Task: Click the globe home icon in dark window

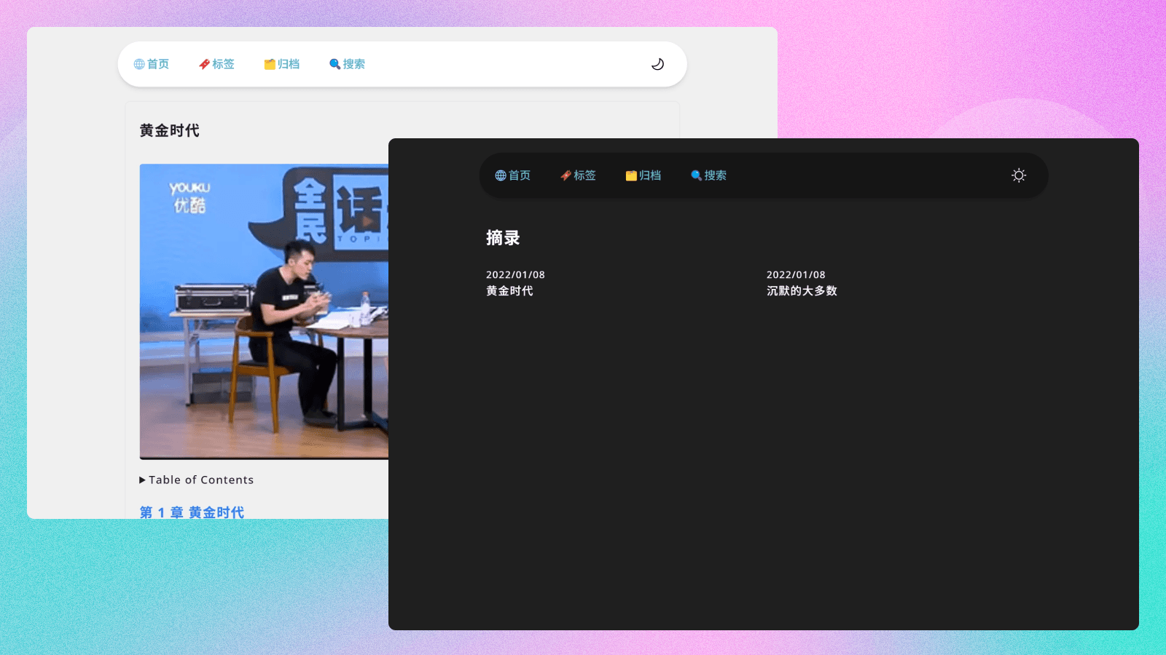Action: coord(501,175)
